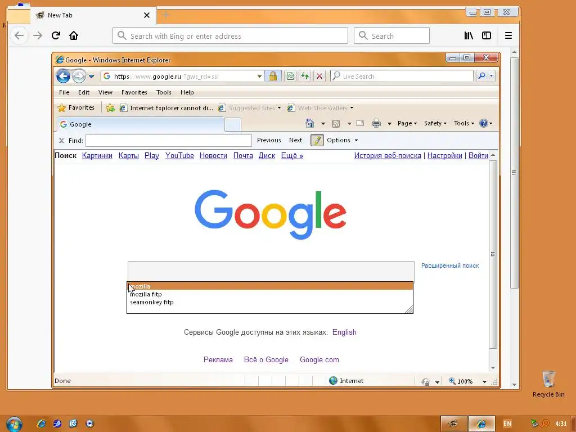Open the Favorites menu in IE
The image size is (576, 432).
pyautogui.click(x=134, y=92)
